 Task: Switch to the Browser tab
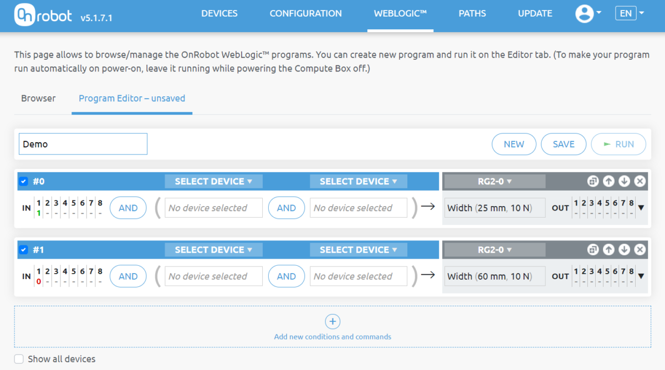[x=38, y=98]
